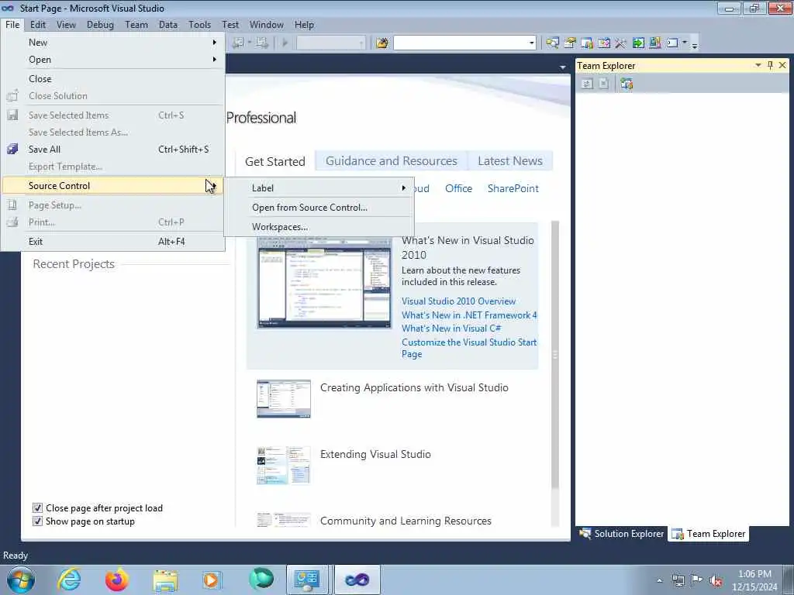794x595 pixels.
Task: Uncheck Close page after project load
Action: click(37, 508)
